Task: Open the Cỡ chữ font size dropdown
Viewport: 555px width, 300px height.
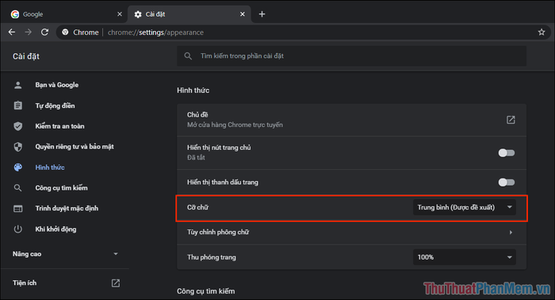Action: click(464, 207)
